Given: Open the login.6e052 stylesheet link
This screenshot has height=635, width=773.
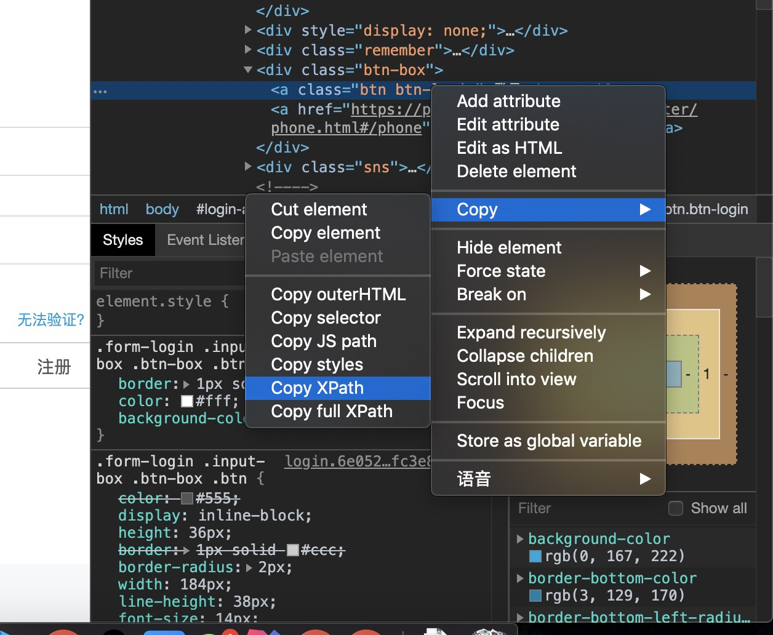Looking at the screenshot, I should pos(359,461).
